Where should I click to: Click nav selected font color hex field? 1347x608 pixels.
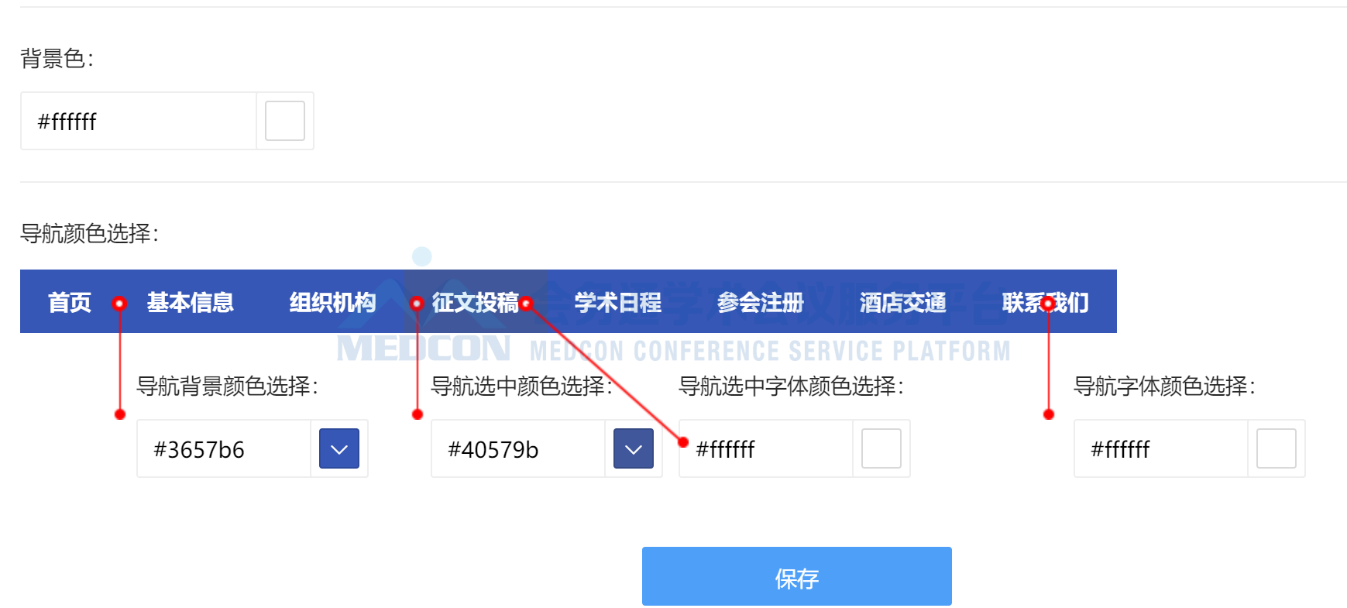[766, 448]
